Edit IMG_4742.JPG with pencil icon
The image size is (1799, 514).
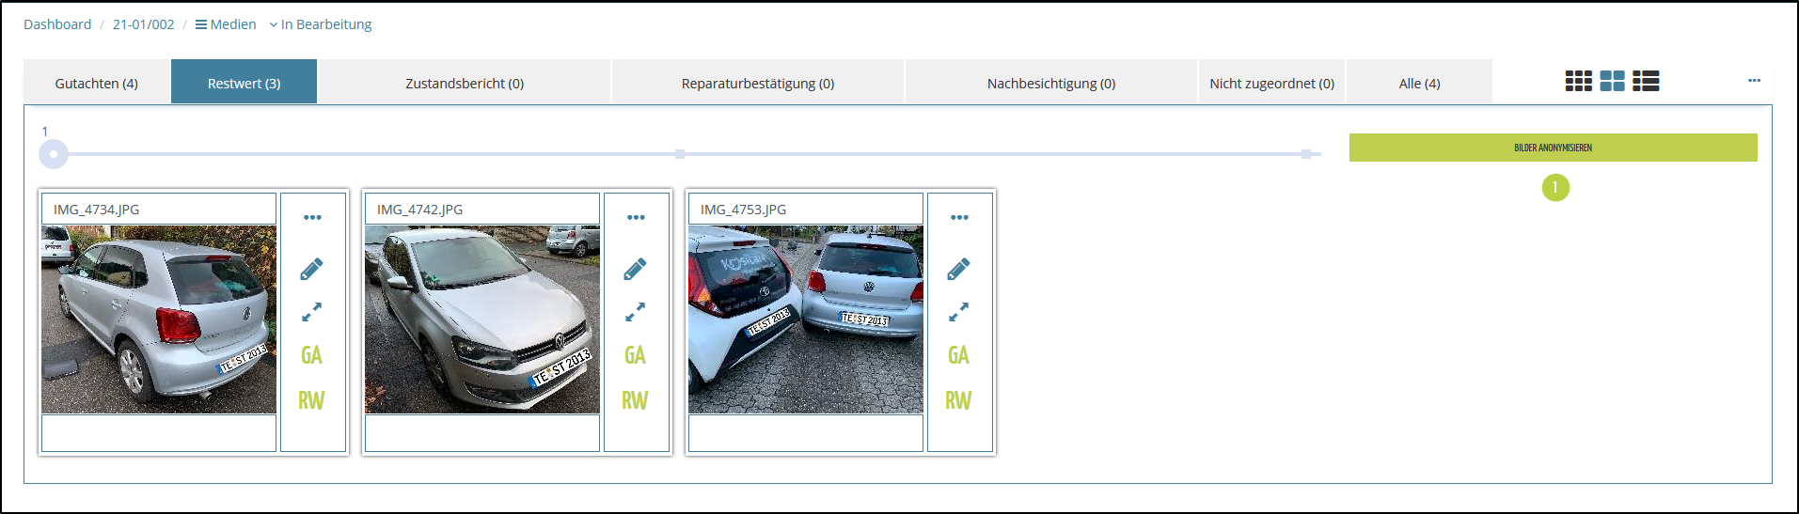pos(635,270)
